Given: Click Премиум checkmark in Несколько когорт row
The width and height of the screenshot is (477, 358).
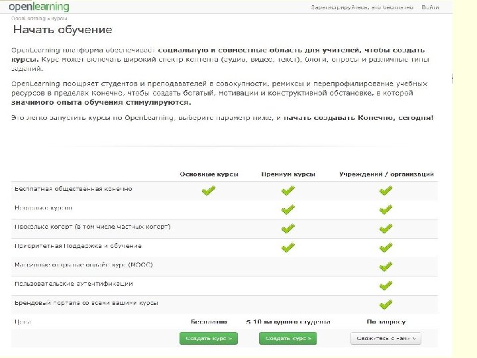Looking at the screenshot, I should 288,229.
